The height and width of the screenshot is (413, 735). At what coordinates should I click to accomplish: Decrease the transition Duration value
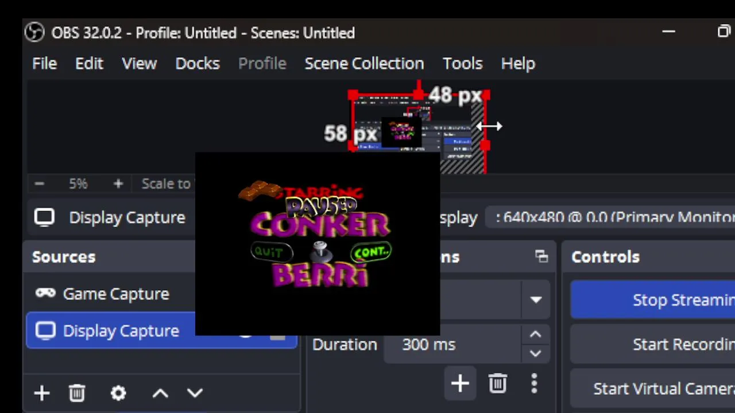[x=535, y=353]
